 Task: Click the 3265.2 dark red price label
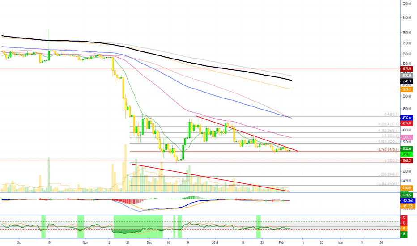407,161
